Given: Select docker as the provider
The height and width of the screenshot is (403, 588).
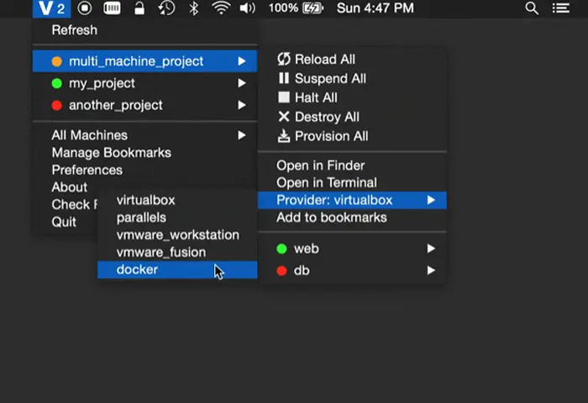Looking at the screenshot, I should pyautogui.click(x=137, y=270).
